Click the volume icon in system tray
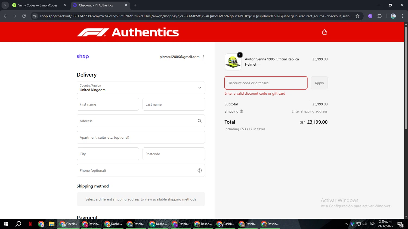Viewport: 408px width, 229px height. (x=364, y=224)
